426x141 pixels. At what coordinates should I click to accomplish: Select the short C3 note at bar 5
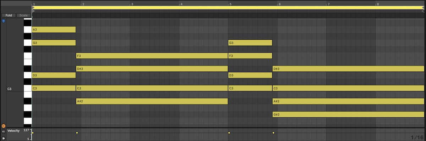coord(250,88)
